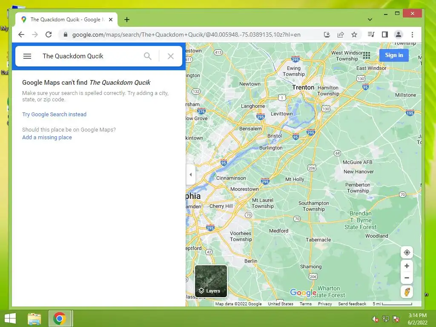The height and width of the screenshot is (327, 436).
Task: Bookmark this page with the star
Action: tap(354, 34)
